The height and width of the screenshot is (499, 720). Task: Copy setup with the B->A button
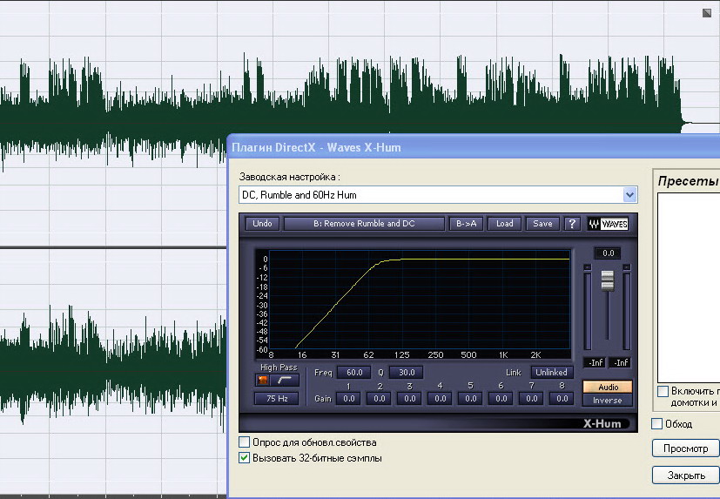466,224
